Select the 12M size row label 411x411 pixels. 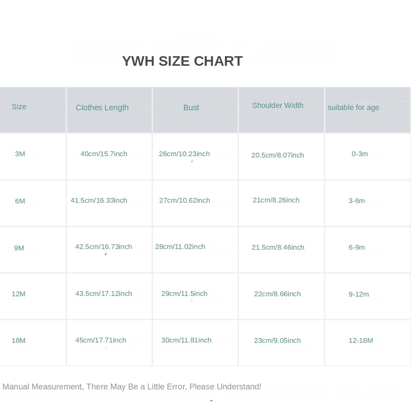point(18,294)
